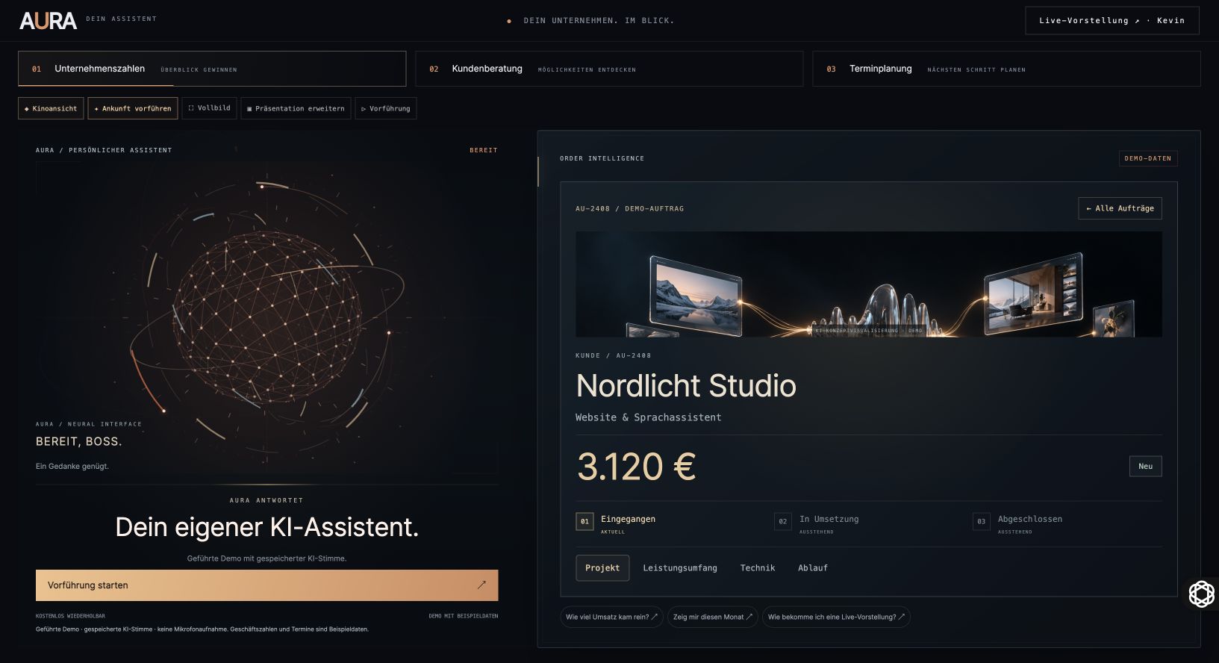Select step 01 Eingegangen status box
1219x663 pixels.
pyautogui.click(x=584, y=521)
